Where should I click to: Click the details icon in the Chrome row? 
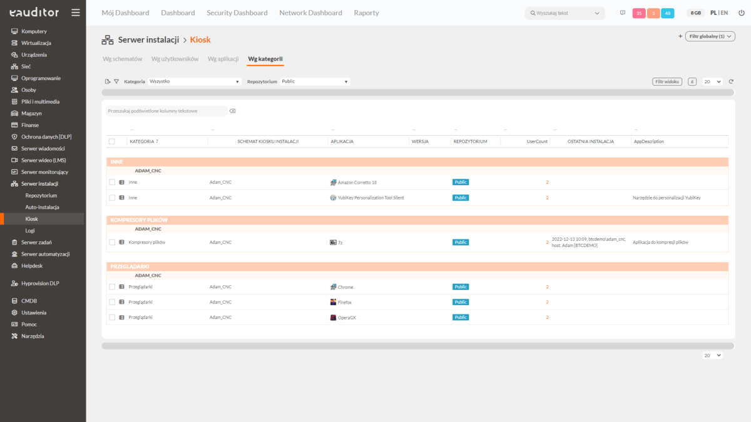pyautogui.click(x=122, y=287)
